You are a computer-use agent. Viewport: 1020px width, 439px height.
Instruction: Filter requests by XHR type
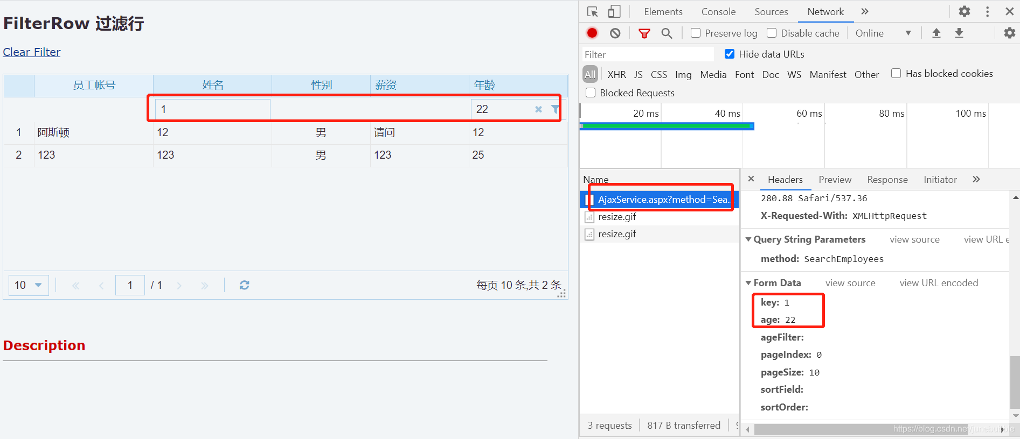(x=616, y=75)
